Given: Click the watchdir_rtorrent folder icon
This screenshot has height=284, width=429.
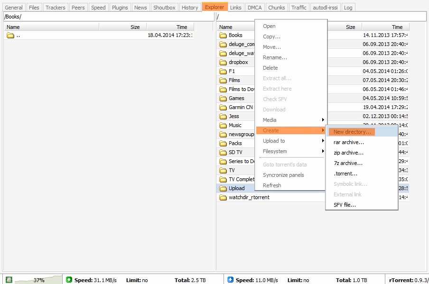Looking at the screenshot, I should click(x=223, y=197).
